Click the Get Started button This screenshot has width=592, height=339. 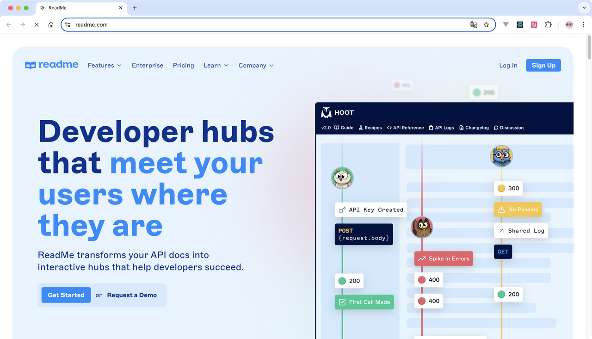(66, 295)
